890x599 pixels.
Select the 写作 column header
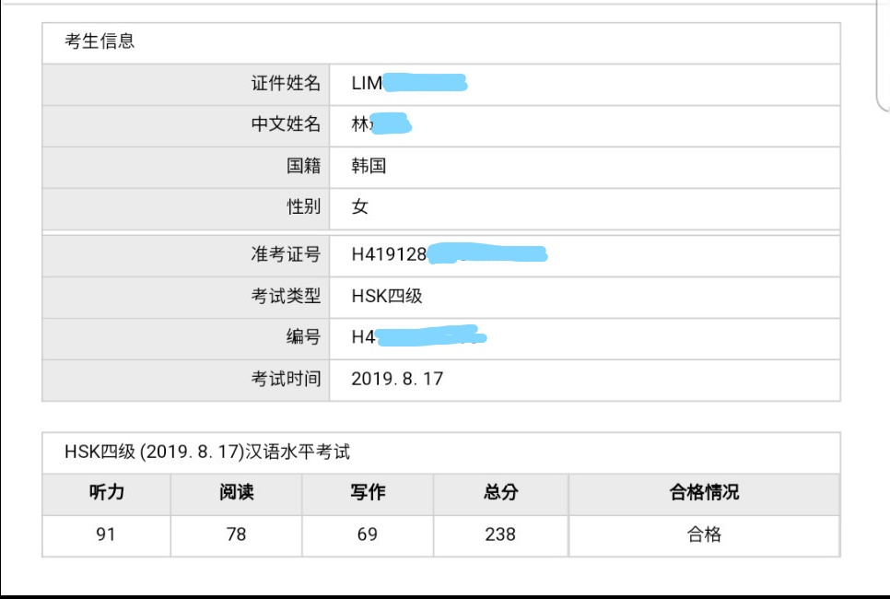point(367,493)
